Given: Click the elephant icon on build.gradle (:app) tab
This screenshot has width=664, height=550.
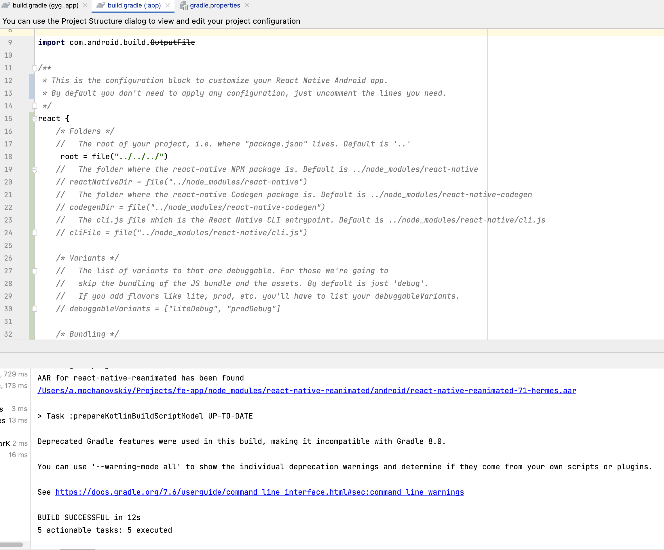Looking at the screenshot, I should point(100,5).
